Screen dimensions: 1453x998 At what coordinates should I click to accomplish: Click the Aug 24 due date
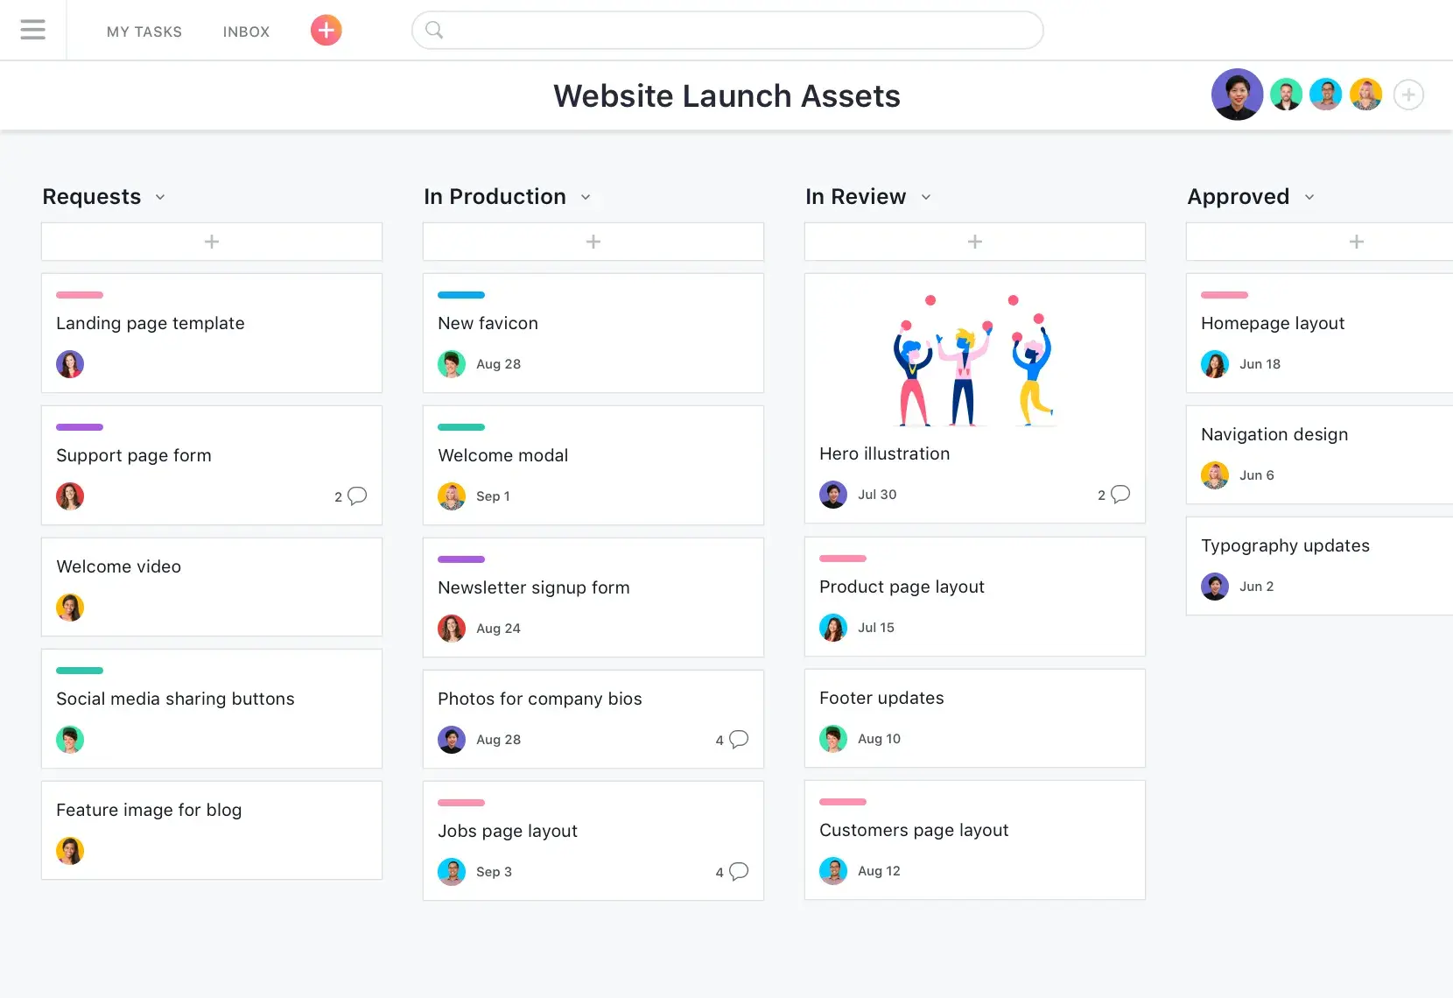click(x=498, y=629)
